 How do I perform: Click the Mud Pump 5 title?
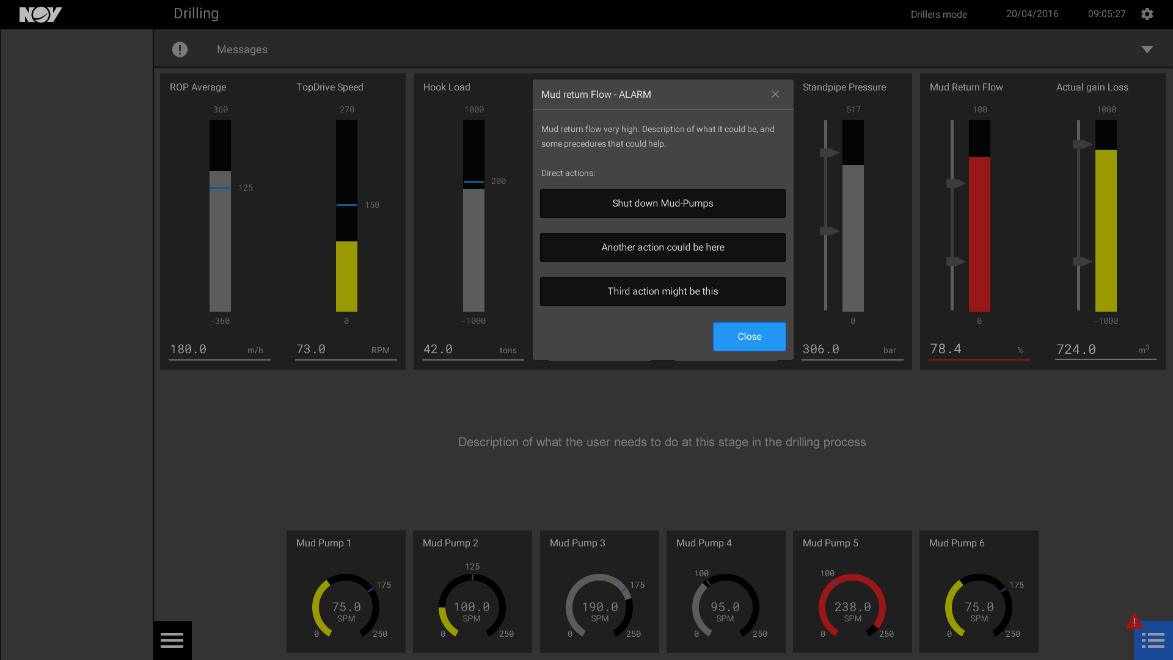point(830,543)
